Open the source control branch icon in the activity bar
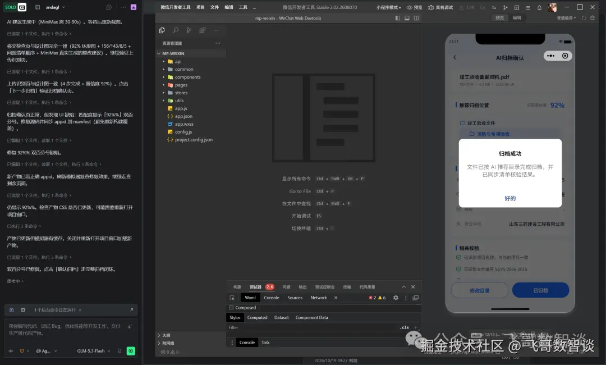606x365 pixels. (x=189, y=30)
